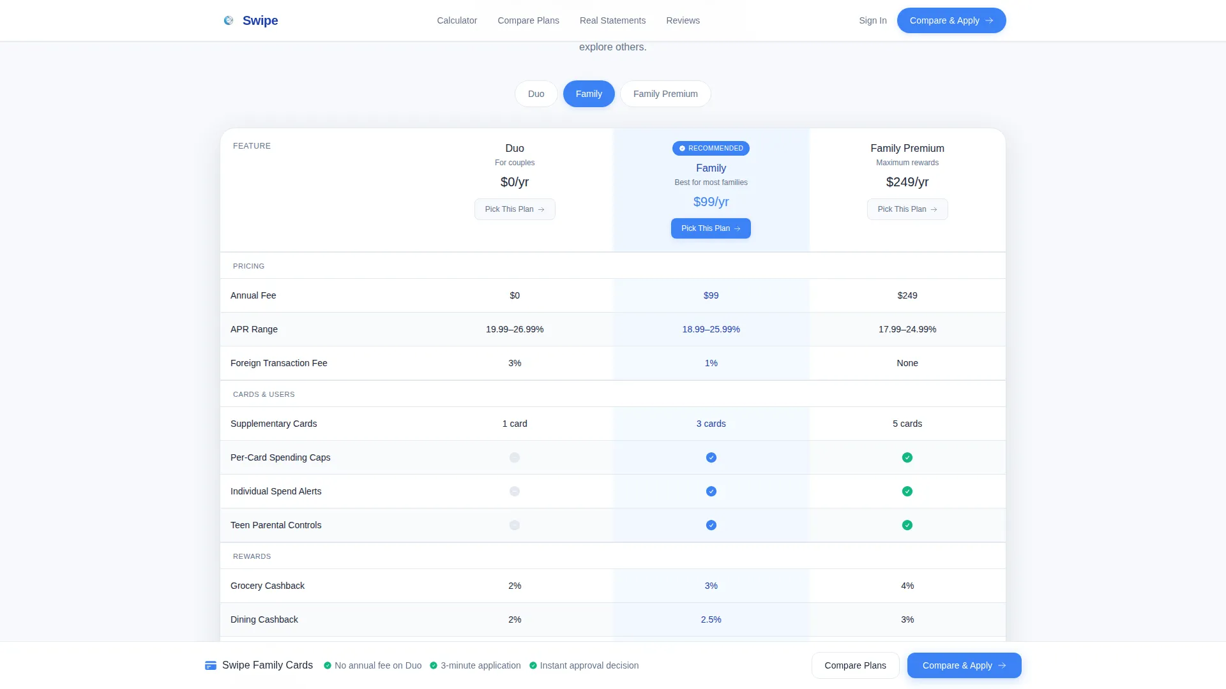This screenshot has height=689, width=1226.
Task: Click Duo grey dot for Per-Card Spending Caps
Action: coord(515,457)
